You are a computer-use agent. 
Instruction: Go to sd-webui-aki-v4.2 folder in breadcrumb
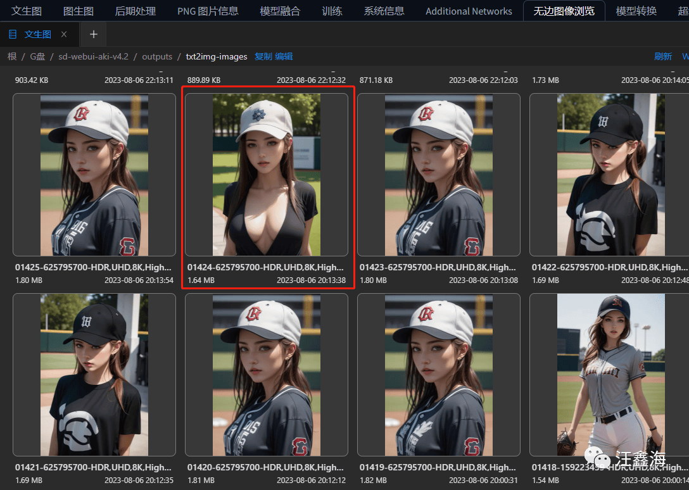tap(93, 56)
